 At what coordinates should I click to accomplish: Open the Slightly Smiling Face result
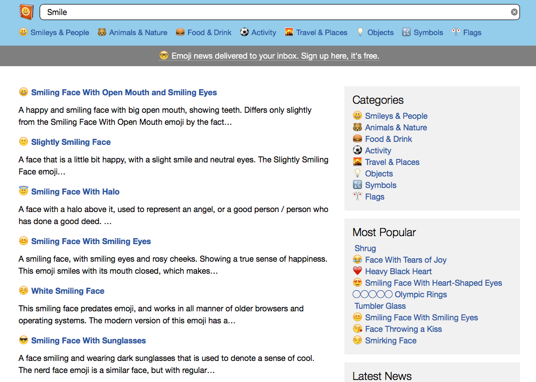click(x=71, y=142)
